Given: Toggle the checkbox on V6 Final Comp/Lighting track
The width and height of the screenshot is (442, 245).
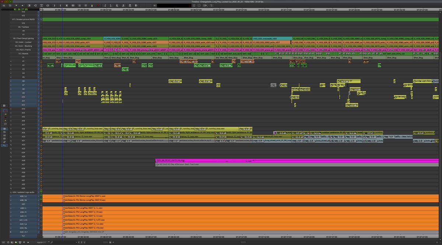Looking at the screenshot, I should click(38, 38).
